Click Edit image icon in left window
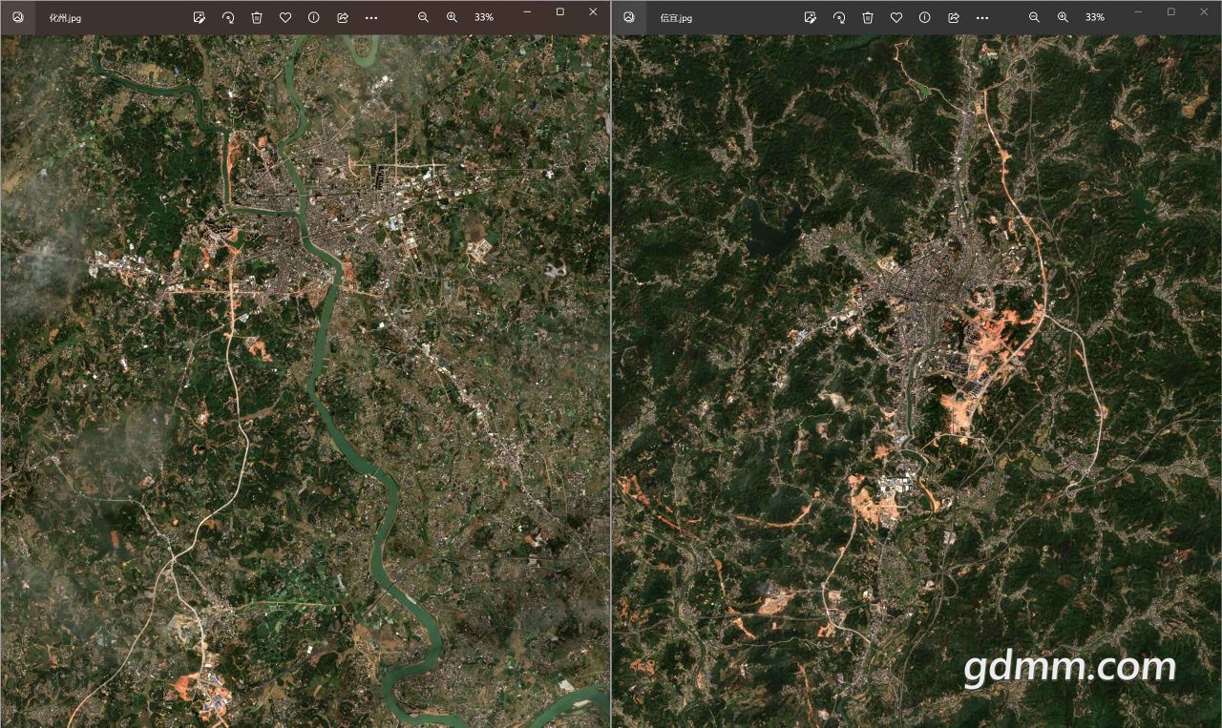This screenshot has width=1222, height=728. click(x=199, y=17)
